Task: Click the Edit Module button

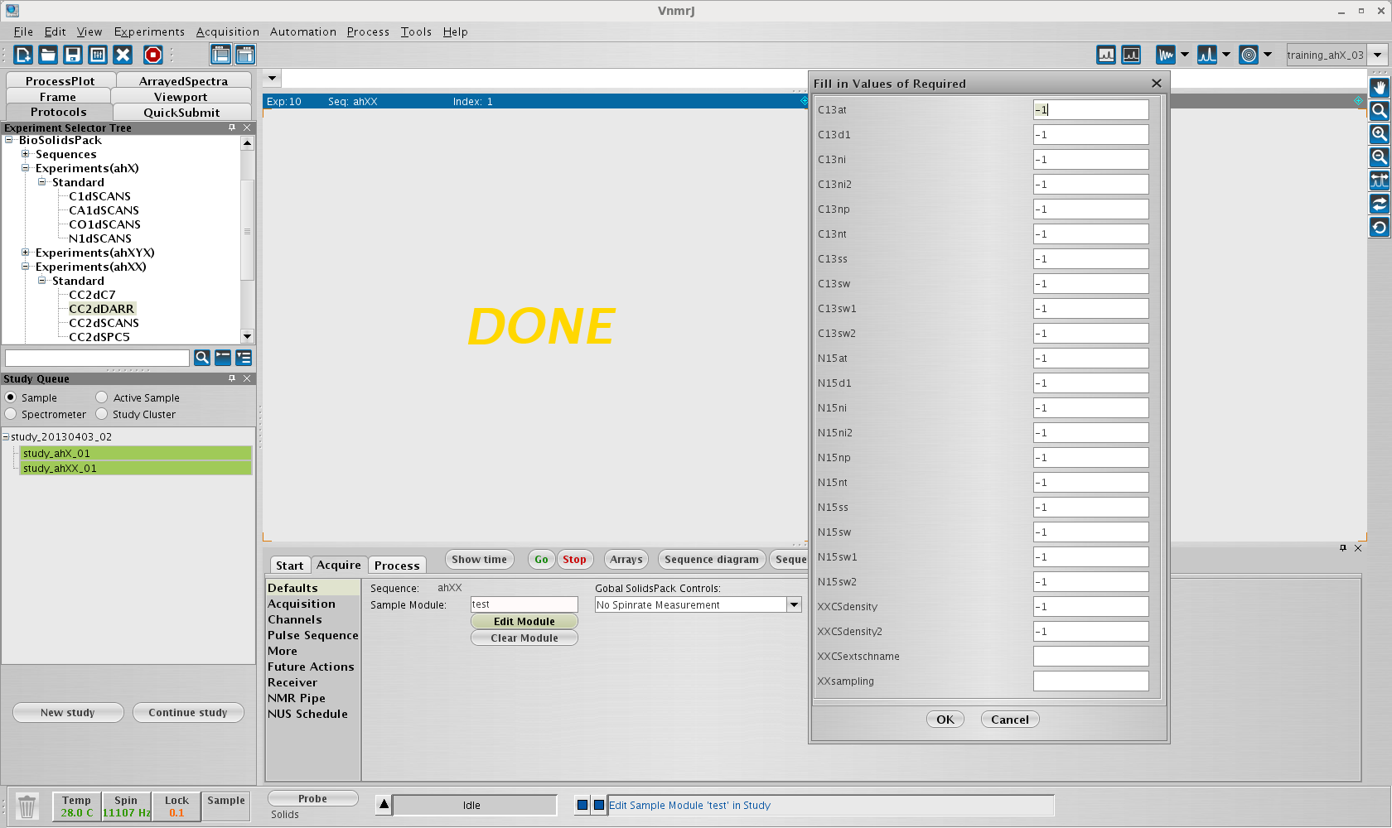Action: pyautogui.click(x=524, y=621)
